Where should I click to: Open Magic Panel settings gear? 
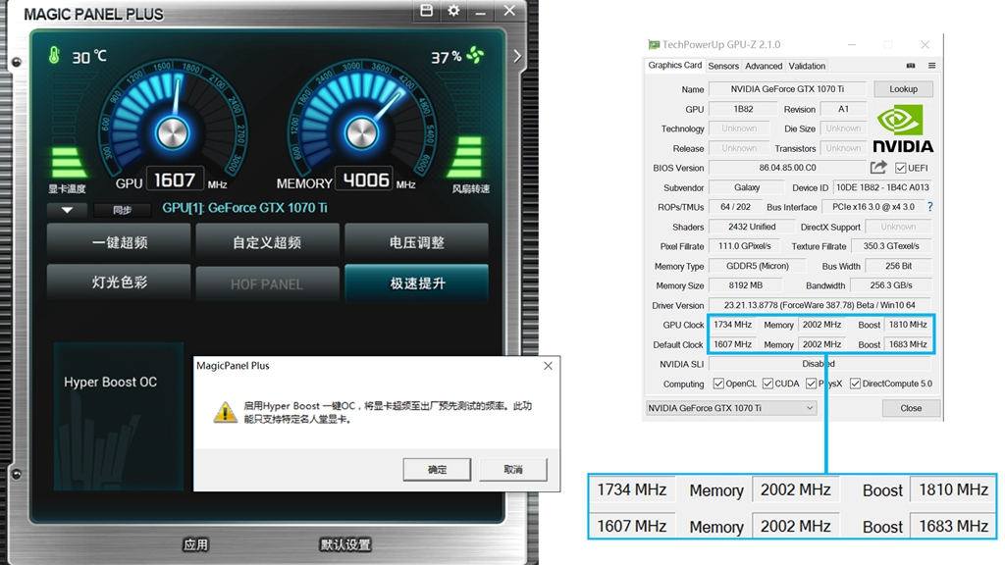point(453,10)
